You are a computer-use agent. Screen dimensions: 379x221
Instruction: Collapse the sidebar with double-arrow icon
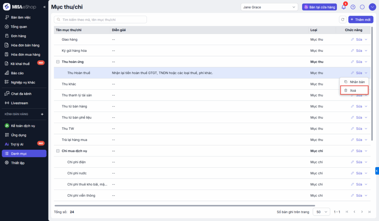click(x=44, y=7)
